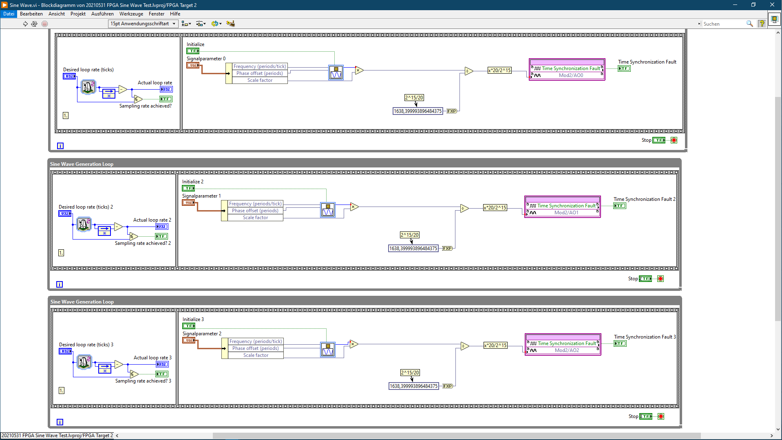Click the vertical scrollbar thumb
This screenshot has height=440, width=782.
tap(778, 209)
